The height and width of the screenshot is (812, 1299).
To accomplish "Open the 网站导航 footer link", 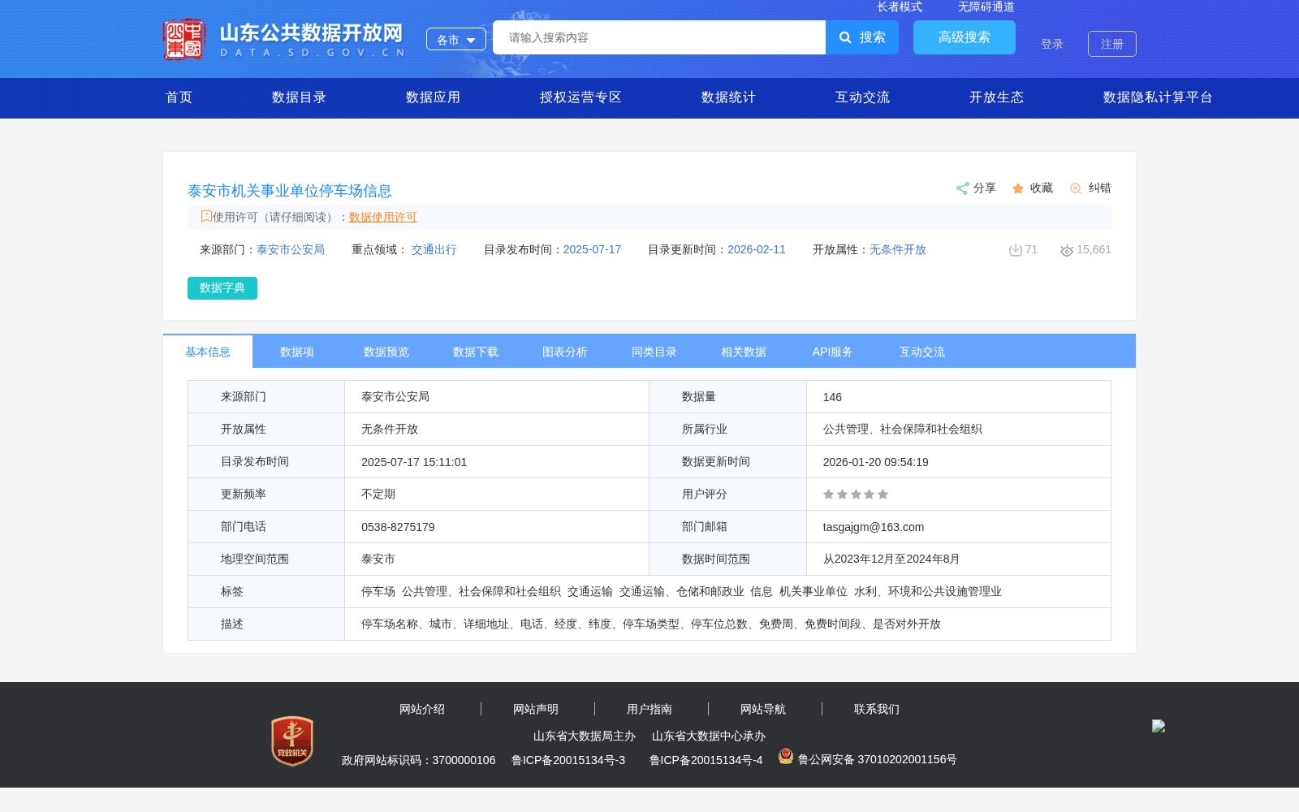I will pyautogui.click(x=763, y=709).
